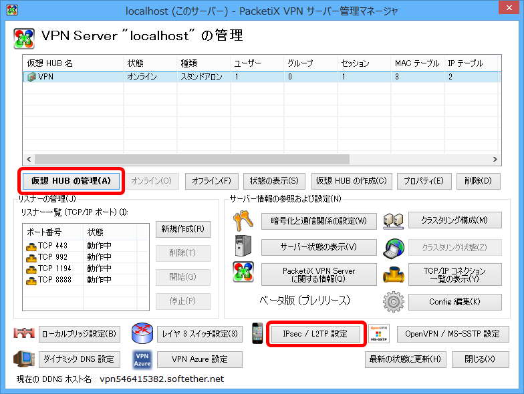Click the TCP 443 listener icon

[31, 246]
